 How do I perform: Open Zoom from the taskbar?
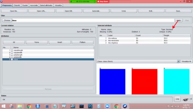click(x=107, y=106)
